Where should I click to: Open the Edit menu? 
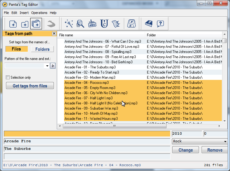point(14,13)
